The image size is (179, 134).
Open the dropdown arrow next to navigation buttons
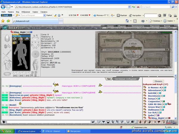pyautogui.click(x=12, y=7)
